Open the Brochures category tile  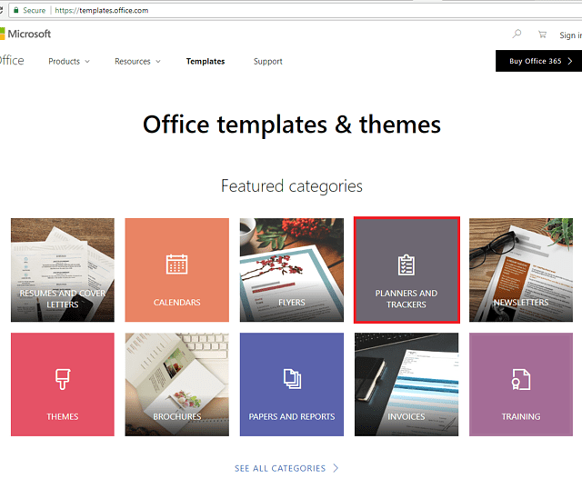click(176, 384)
